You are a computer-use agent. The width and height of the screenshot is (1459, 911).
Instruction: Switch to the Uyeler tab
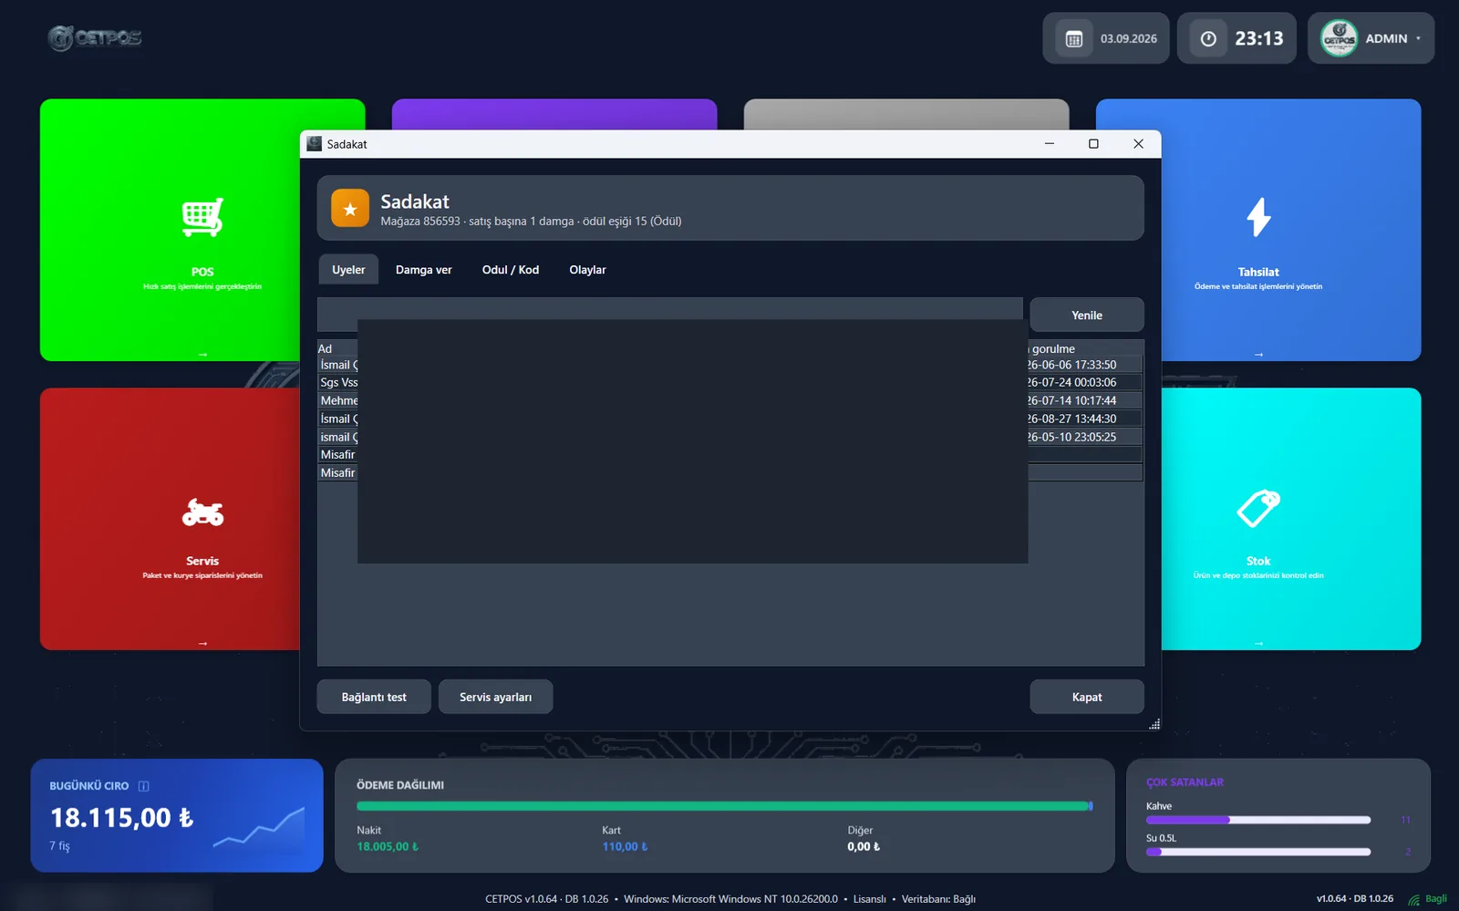pos(348,270)
